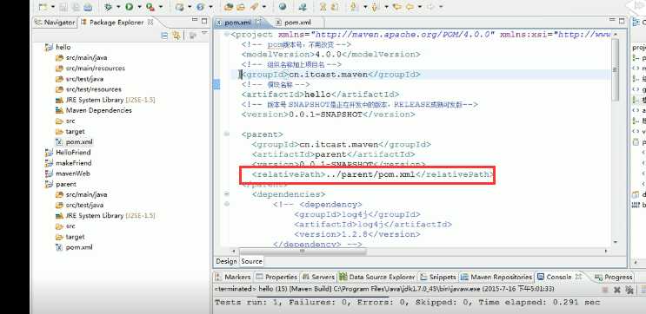
Task: Select src/test/resources folder under hello
Action: click(88, 89)
